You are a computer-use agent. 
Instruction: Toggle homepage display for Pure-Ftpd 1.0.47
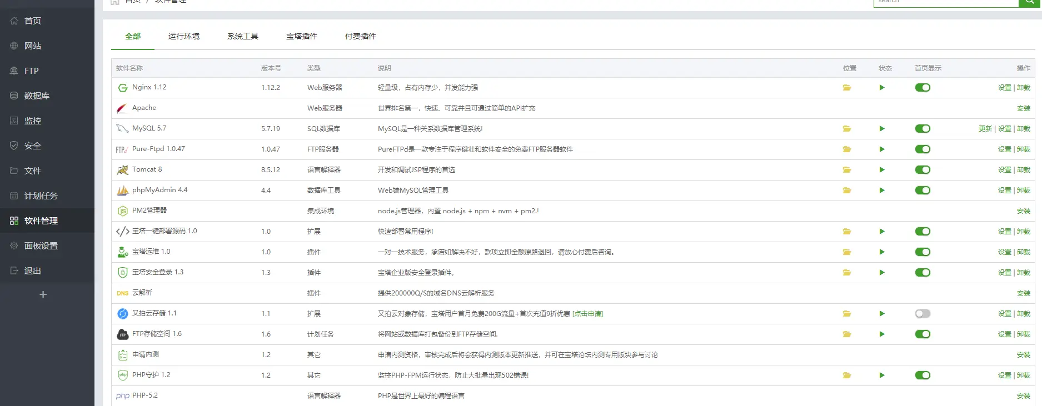click(923, 149)
